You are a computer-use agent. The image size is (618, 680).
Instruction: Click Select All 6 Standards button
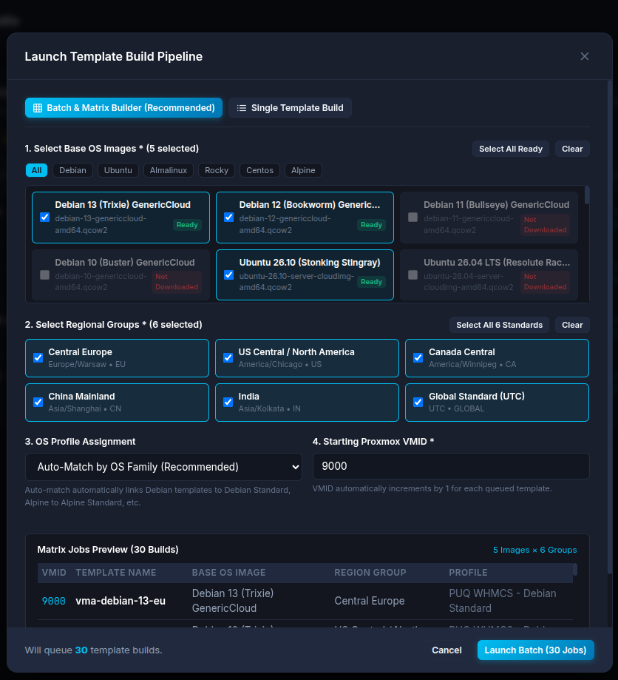499,325
